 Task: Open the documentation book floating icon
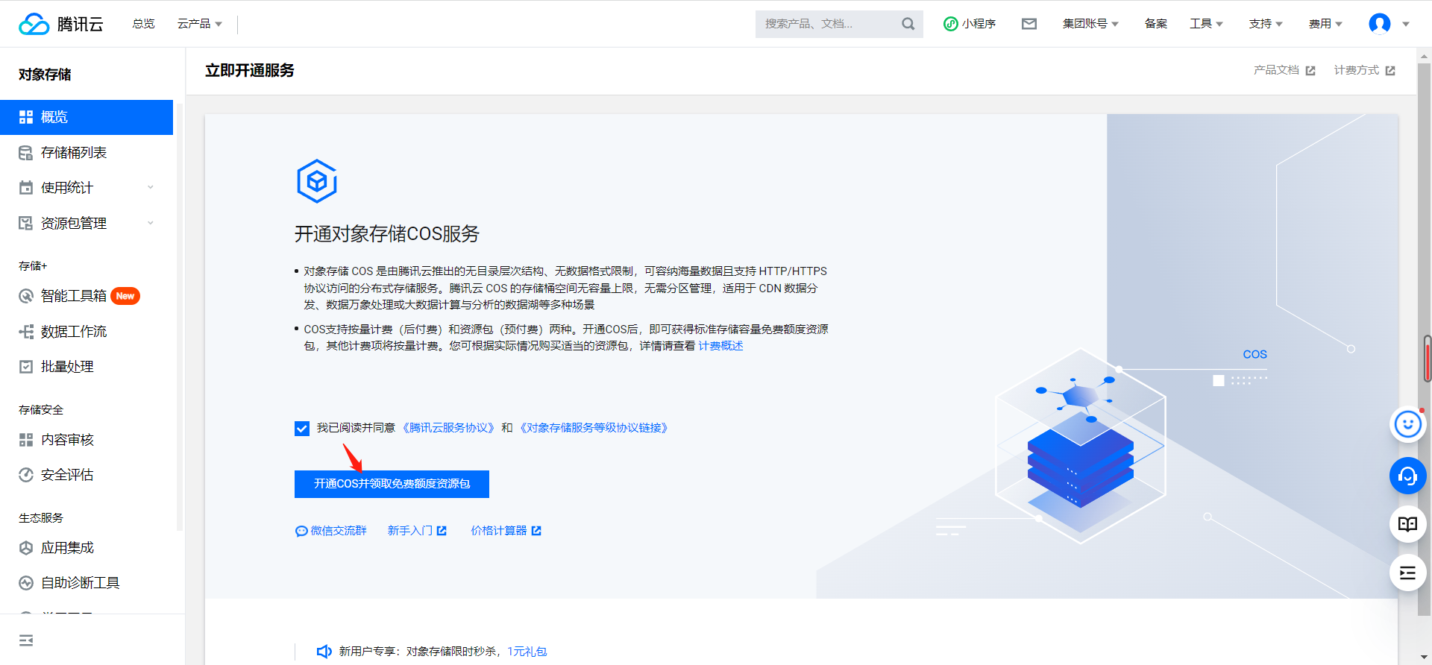pos(1408,524)
